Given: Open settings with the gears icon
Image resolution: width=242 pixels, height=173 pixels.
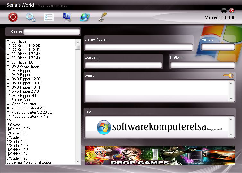Looking at the screenshot, I should tap(31, 17).
